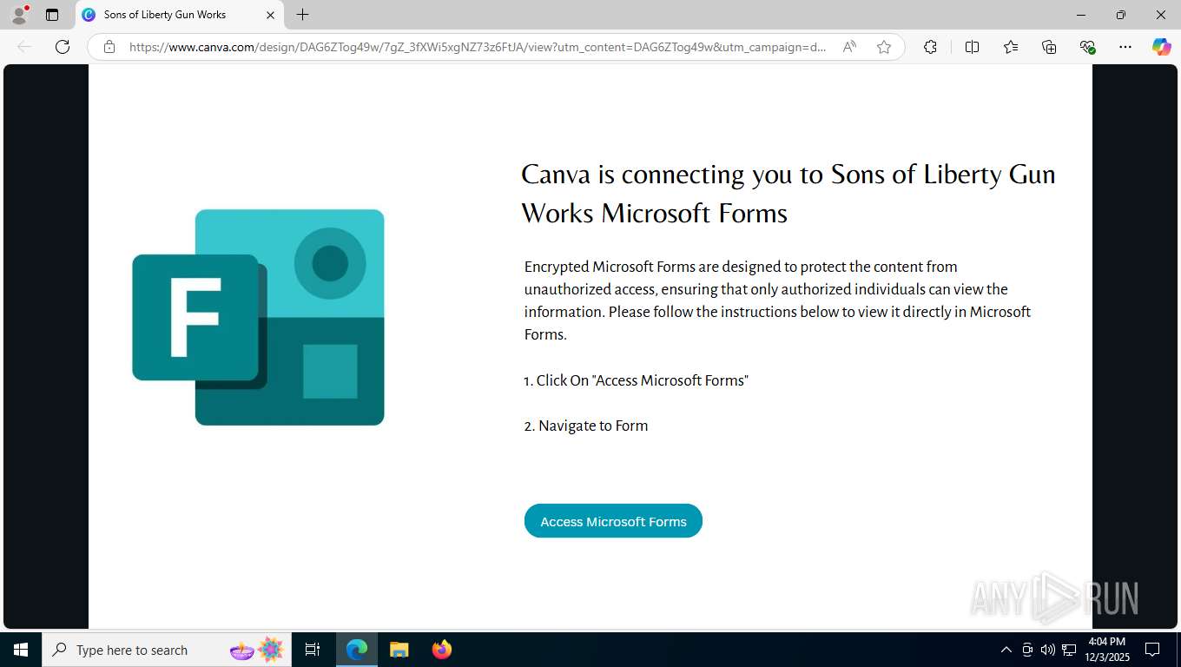
Task: Open File Explorer from the taskbar
Action: point(399,650)
